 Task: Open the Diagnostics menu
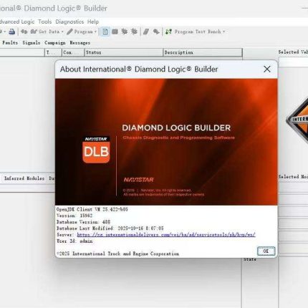(x=69, y=21)
